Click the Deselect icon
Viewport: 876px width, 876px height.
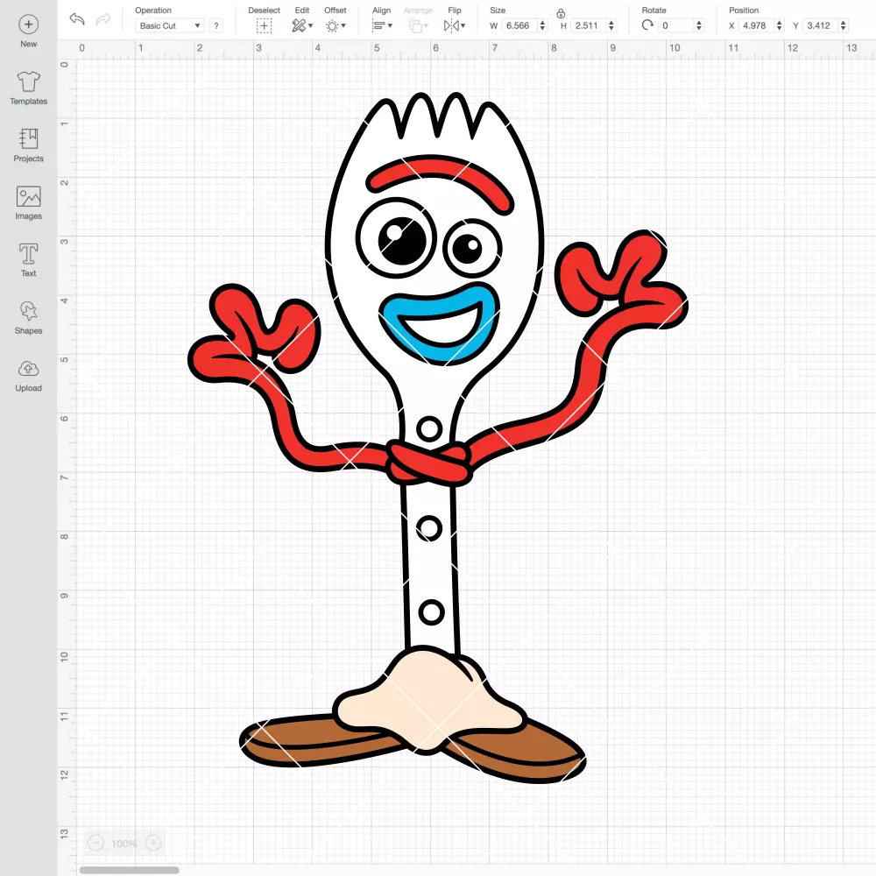(265, 25)
